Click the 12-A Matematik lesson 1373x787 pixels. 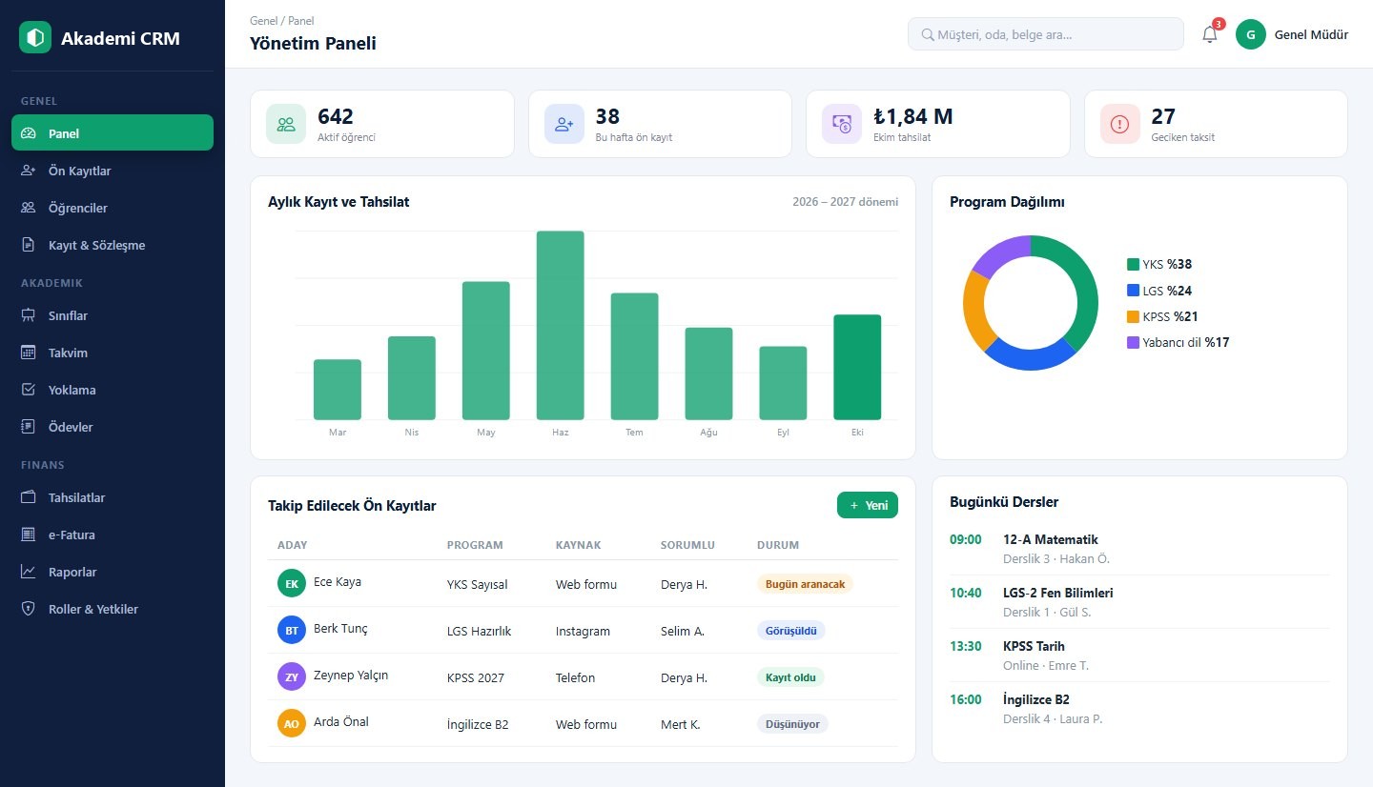(x=1139, y=549)
